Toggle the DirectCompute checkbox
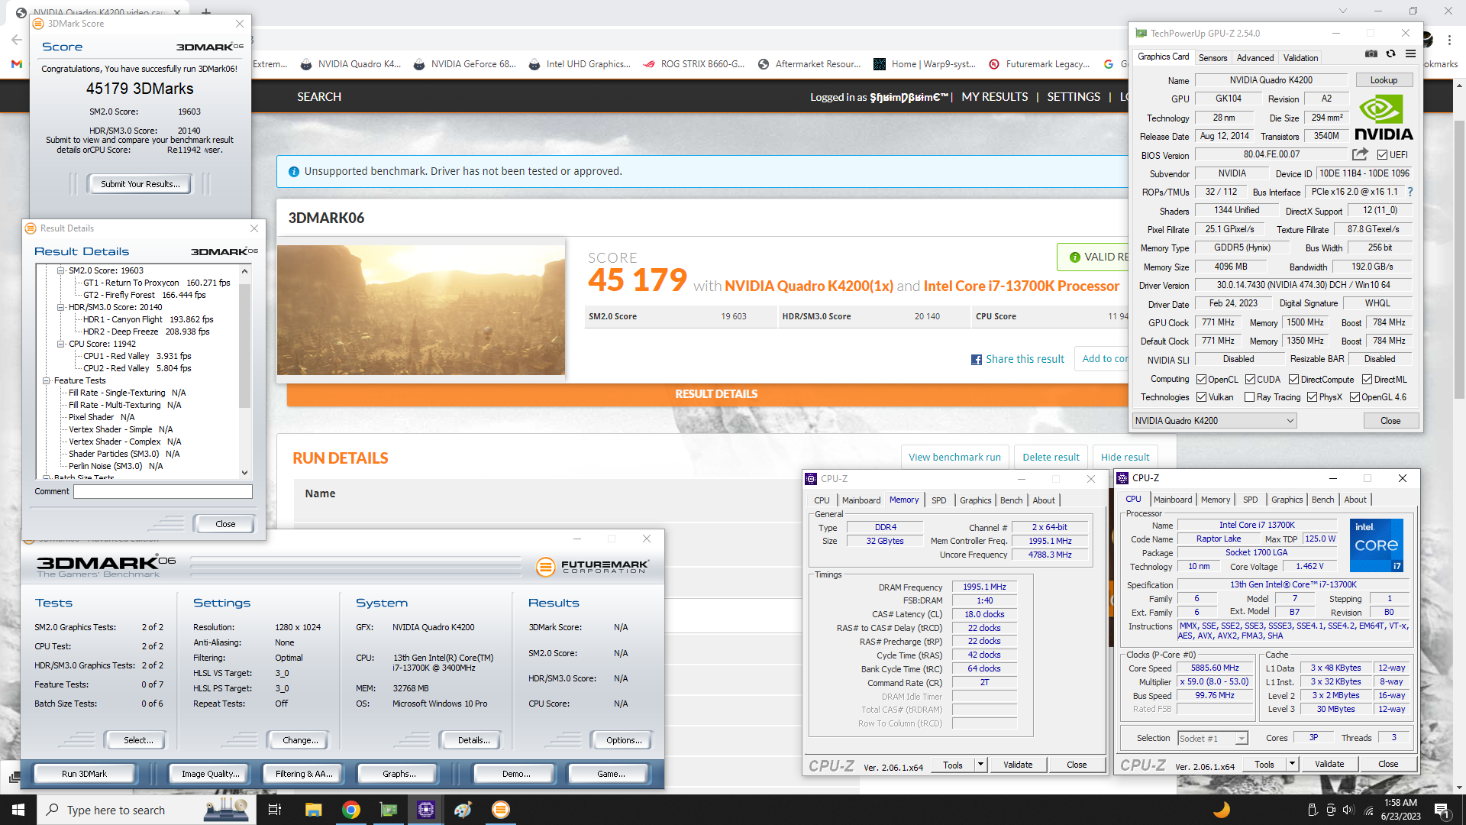Viewport: 1466px width, 825px height. point(1293,380)
